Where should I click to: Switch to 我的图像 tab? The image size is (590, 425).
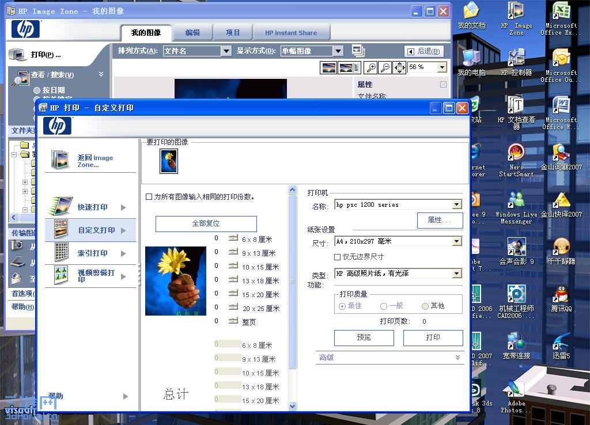point(146,33)
